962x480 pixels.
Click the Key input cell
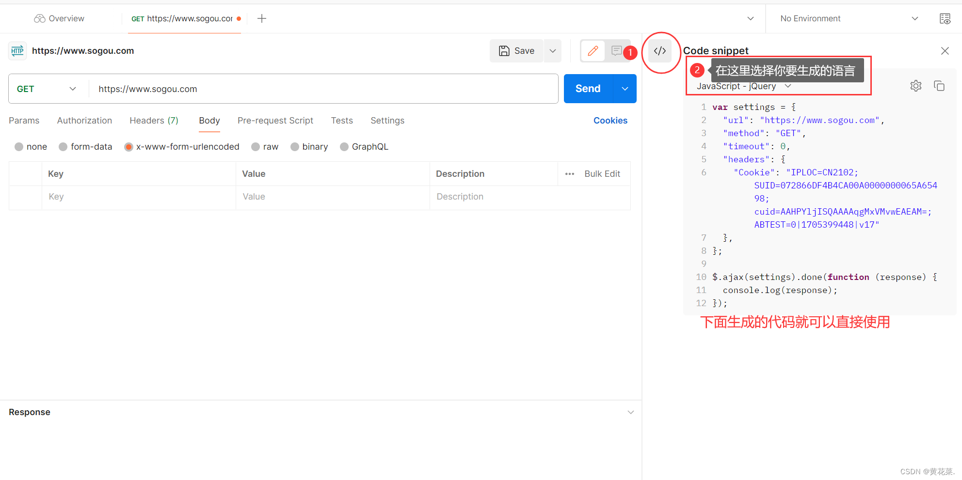139,197
